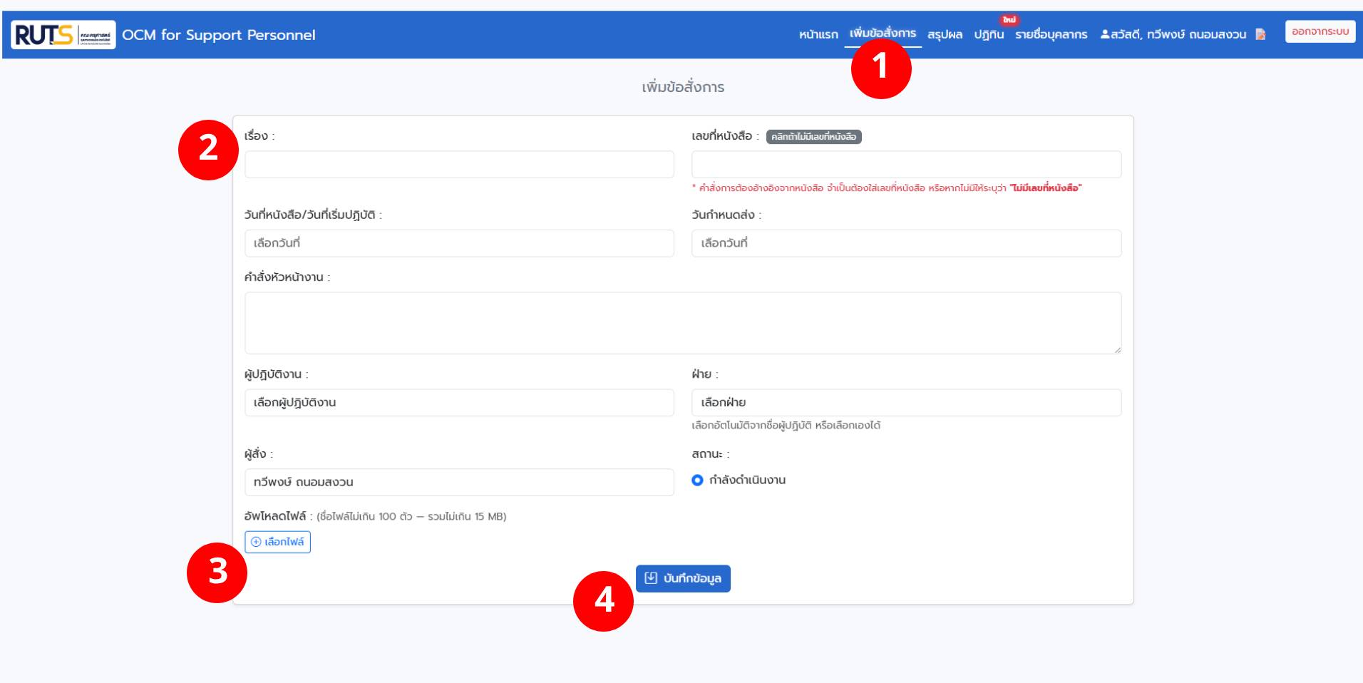This screenshot has width=1363, height=683.
Task: Click the resize grip of the คำสั่งหัวหน้างาน box
Action: [x=1117, y=349]
